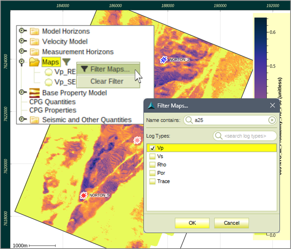Click the NORTON_2 well marker on map

point(164,60)
